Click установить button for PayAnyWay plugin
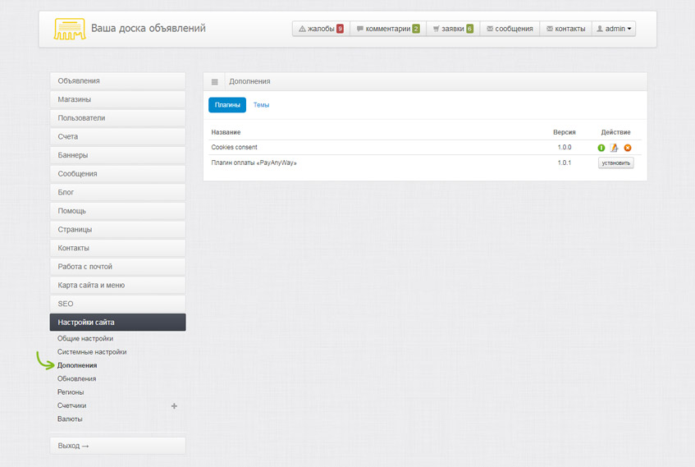 coord(615,163)
